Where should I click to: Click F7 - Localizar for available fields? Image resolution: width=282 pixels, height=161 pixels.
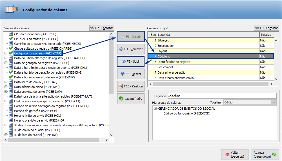point(102,28)
